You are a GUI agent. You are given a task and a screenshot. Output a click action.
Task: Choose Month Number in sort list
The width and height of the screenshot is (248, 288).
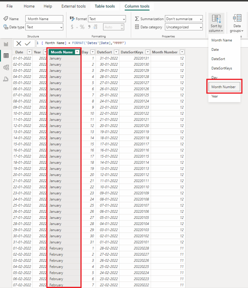pyautogui.click(x=224, y=87)
